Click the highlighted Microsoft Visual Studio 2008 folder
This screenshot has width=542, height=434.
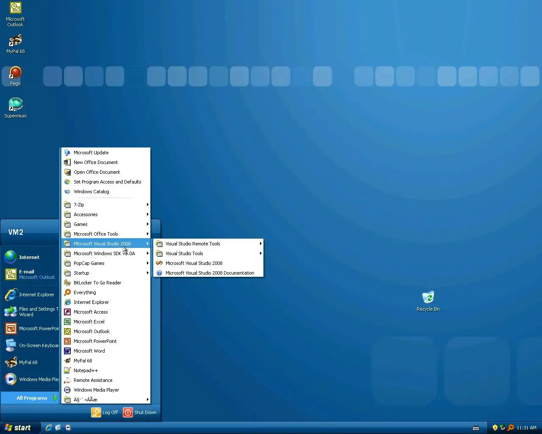coord(106,244)
